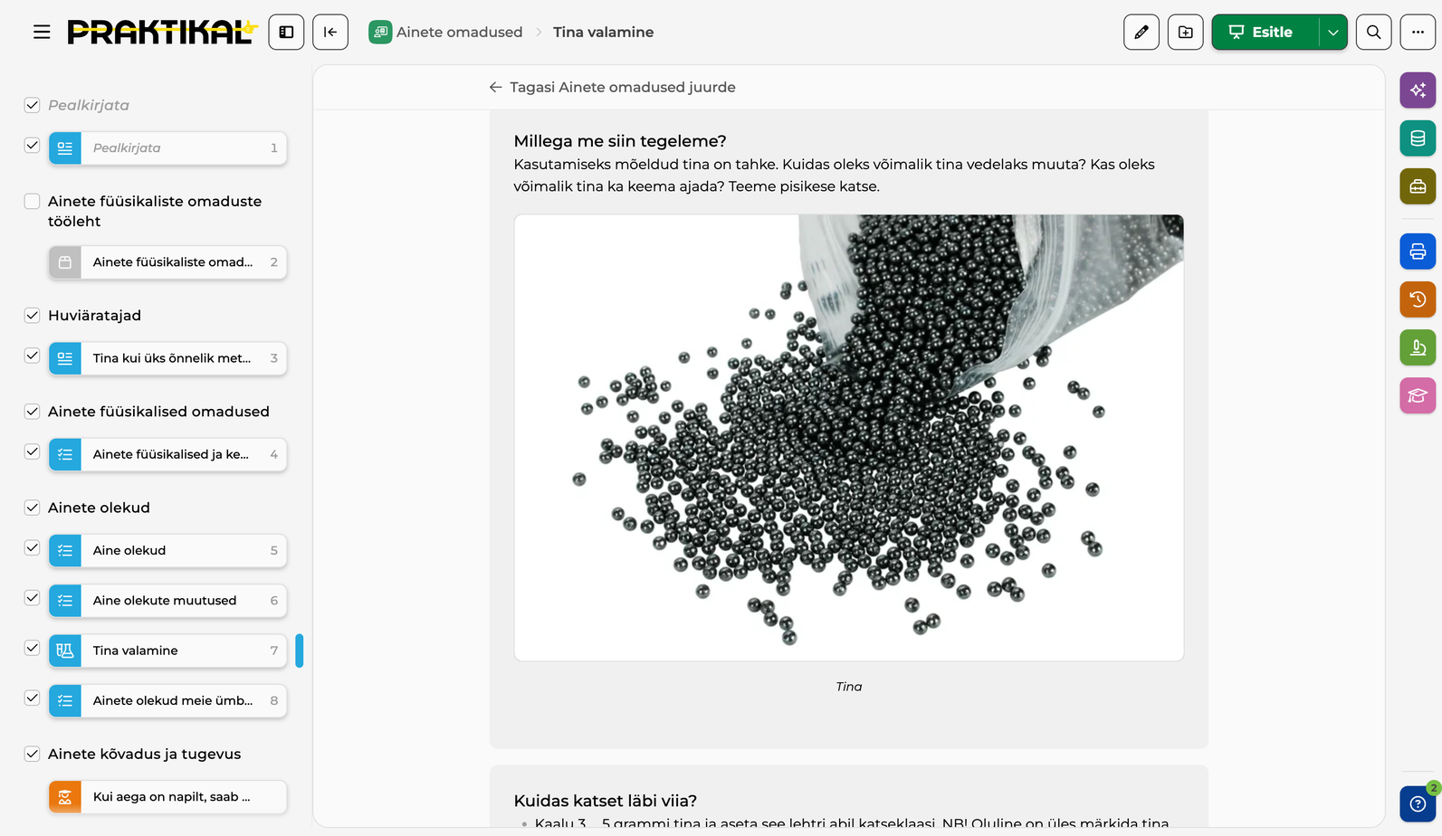Toggle the Pealkirjata section checkbox
Image resolution: width=1442 pixels, height=836 pixels.
click(x=32, y=105)
